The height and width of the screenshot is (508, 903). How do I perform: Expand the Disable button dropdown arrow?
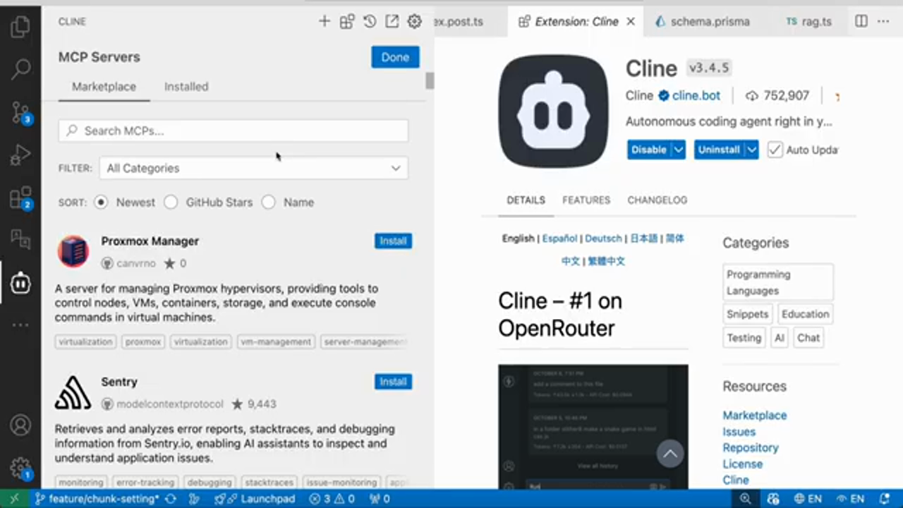pos(679,150)
